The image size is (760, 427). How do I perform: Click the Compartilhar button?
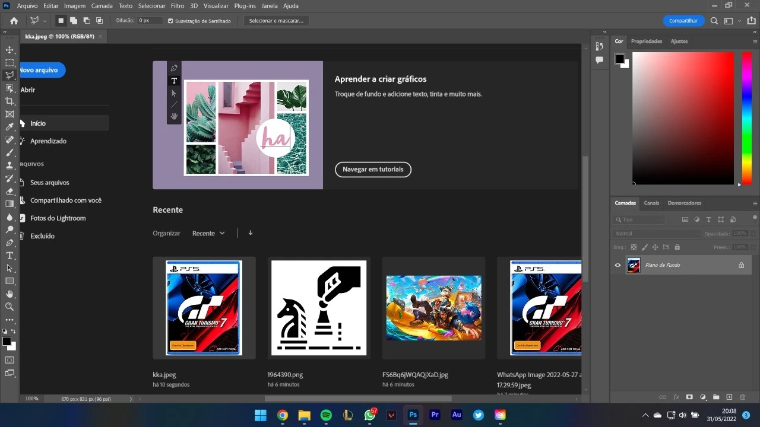point(683,21)
